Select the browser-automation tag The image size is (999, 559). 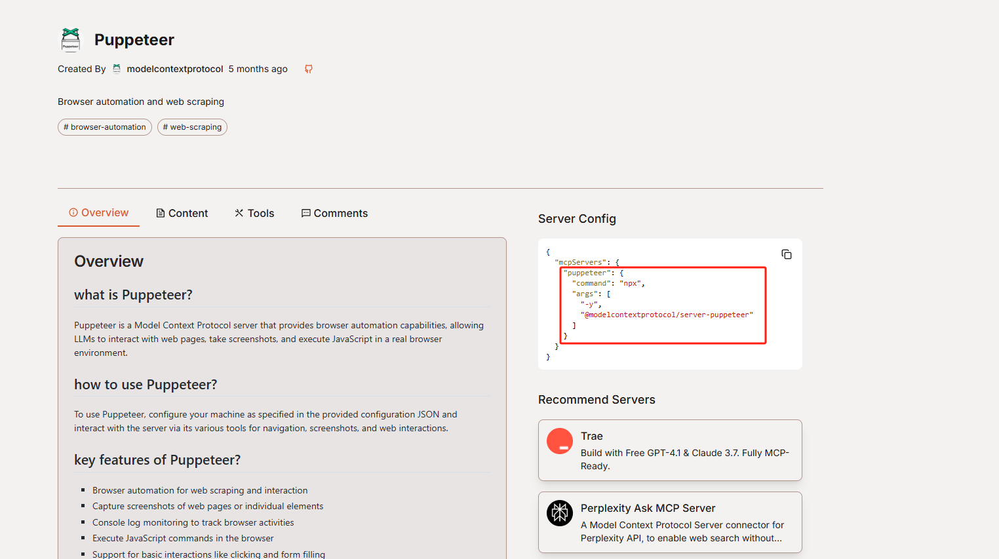tap(105, 127)
